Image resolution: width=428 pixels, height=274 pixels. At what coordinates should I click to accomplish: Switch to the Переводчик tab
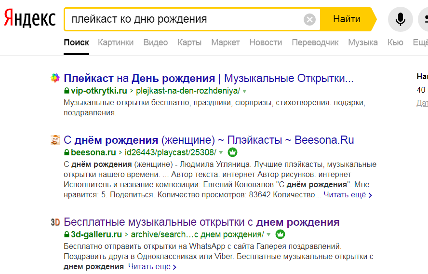315,42
